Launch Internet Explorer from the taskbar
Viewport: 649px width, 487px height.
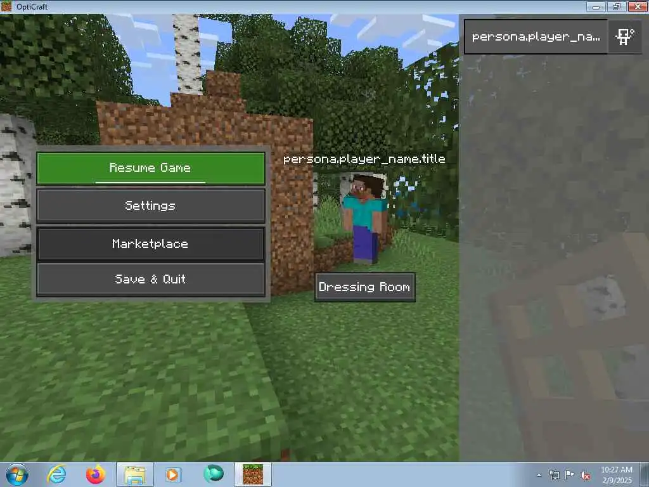tap(56, 474)
